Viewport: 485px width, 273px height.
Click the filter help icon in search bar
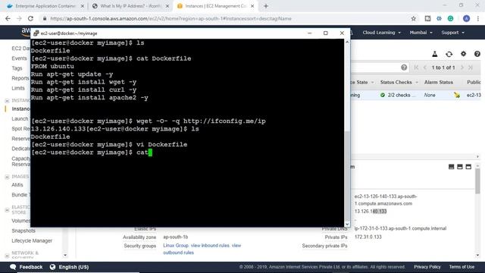(x=404, y=67)
